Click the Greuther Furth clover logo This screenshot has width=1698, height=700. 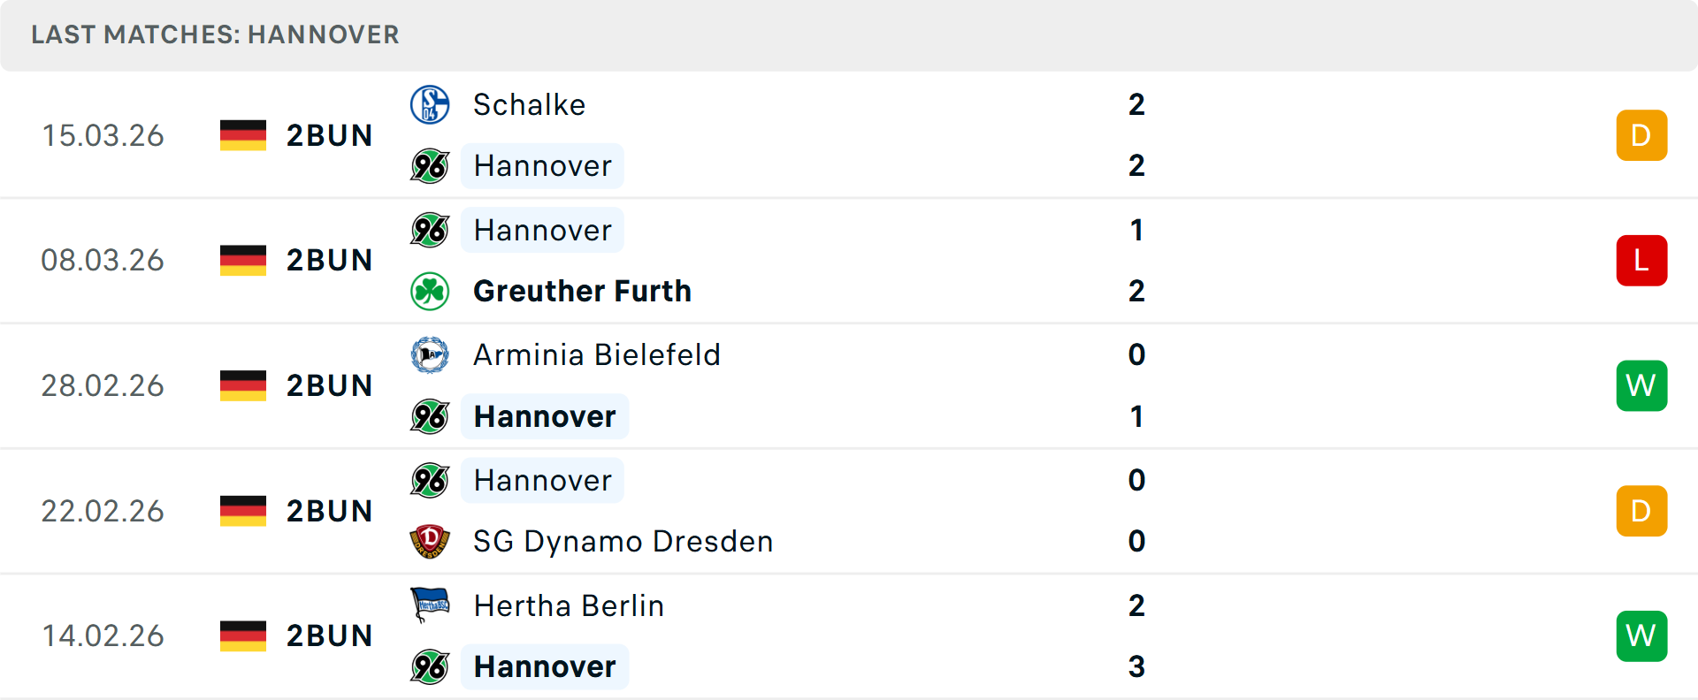pos(430,291)
